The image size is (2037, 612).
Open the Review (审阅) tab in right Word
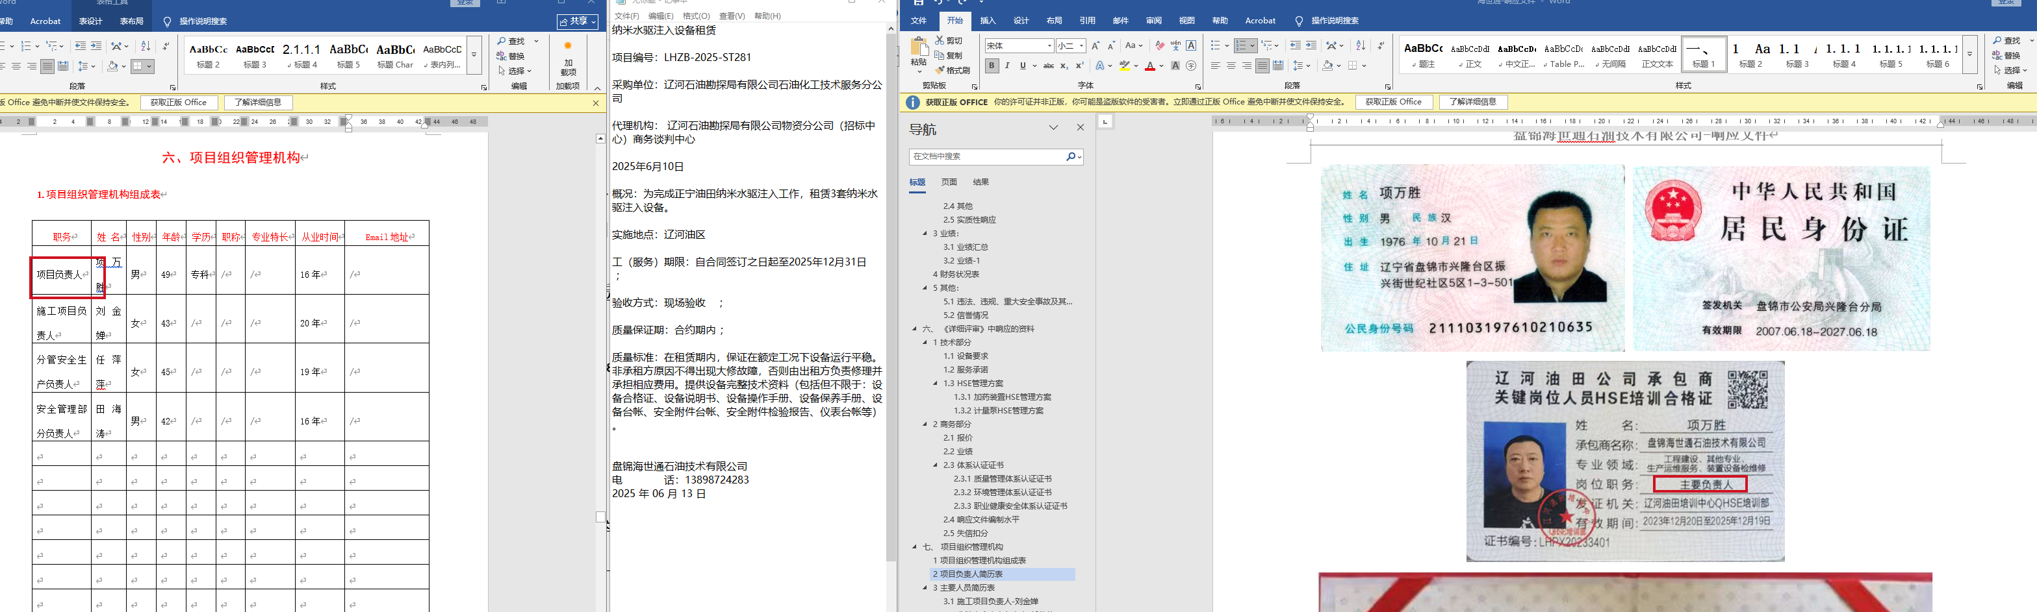click(x=1154, y=21)
